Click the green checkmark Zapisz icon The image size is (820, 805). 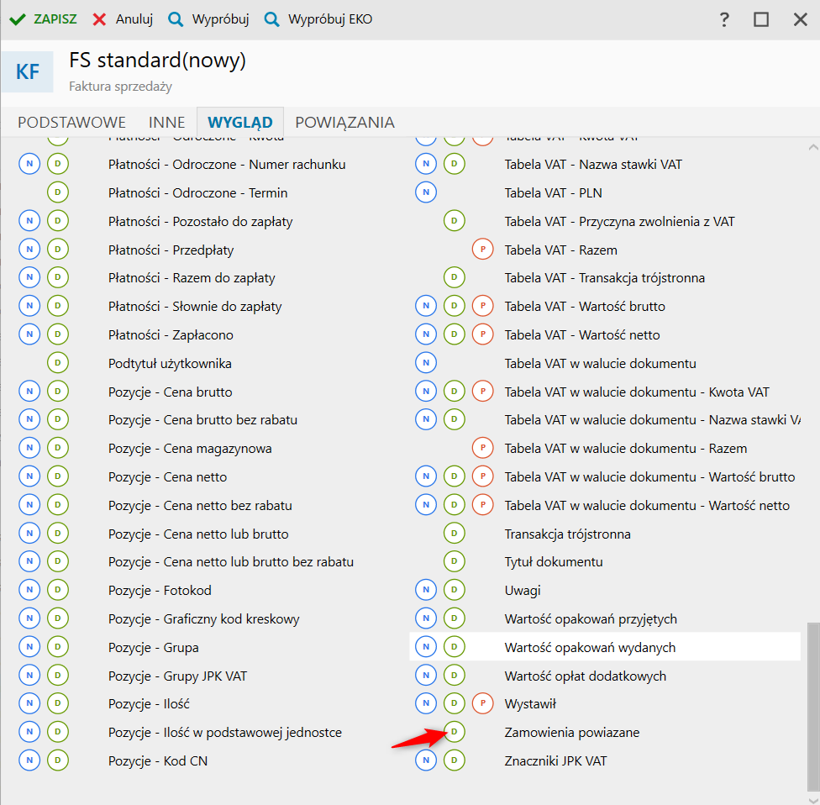(17, 19)
